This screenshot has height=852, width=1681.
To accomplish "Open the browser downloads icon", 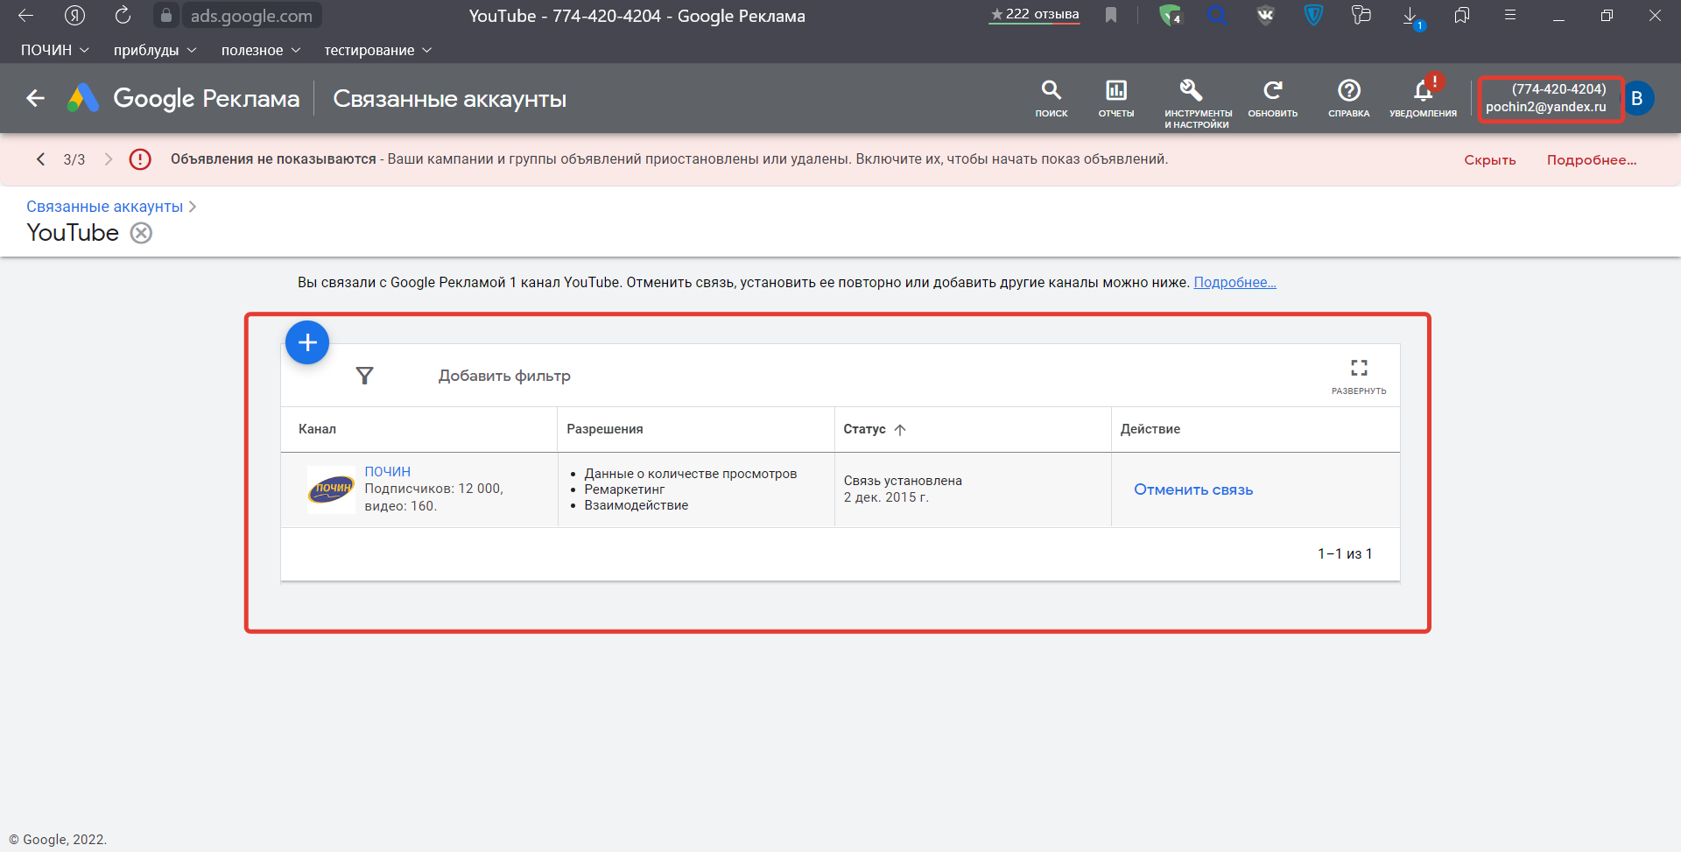I will pyautogui.click(x=1411, y=17).
